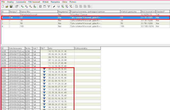Viewport: 170px width, 110px height.
Task: Click the delete draw icon with red minus
Action: [x=31, y=6]
